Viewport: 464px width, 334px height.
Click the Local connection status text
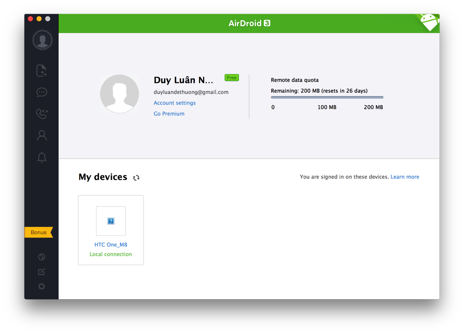click(111, 254)
